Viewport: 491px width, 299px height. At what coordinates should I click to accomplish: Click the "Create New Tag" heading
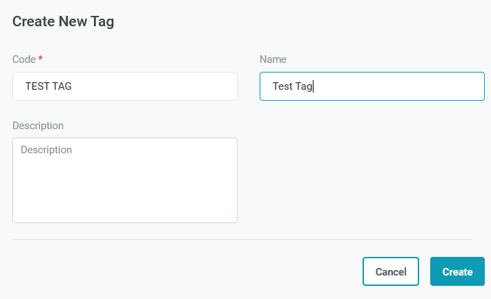63,21
